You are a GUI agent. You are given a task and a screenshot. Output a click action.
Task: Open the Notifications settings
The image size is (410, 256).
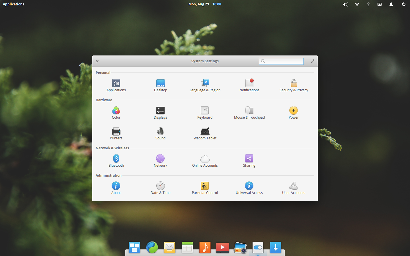tap(249, 86)
